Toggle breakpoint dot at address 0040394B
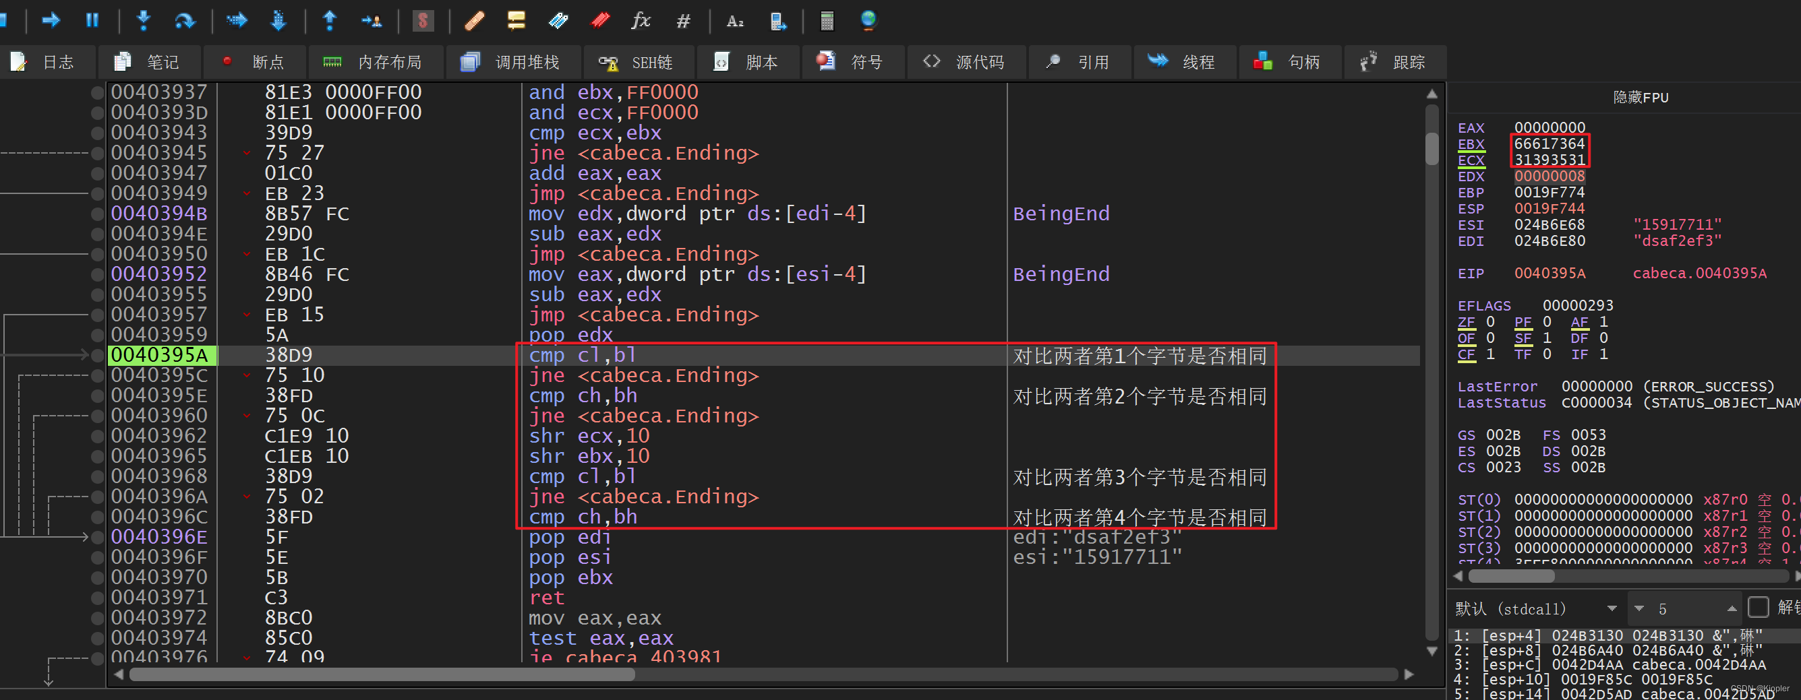This screenshot has width=1801, height=700. pyautogui.click(x=98, y=214)
